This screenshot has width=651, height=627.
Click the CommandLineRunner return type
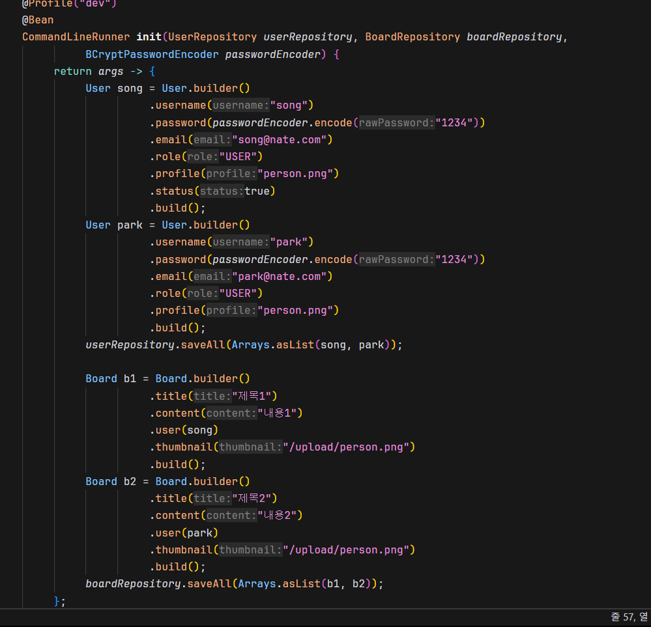tap(76, 37)
